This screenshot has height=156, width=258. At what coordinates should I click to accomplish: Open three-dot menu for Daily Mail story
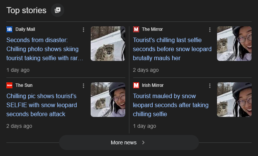tap(83, 30)
